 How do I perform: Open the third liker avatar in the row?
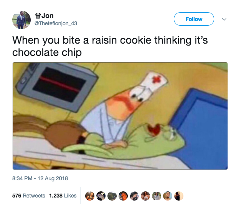coord(112,196)
